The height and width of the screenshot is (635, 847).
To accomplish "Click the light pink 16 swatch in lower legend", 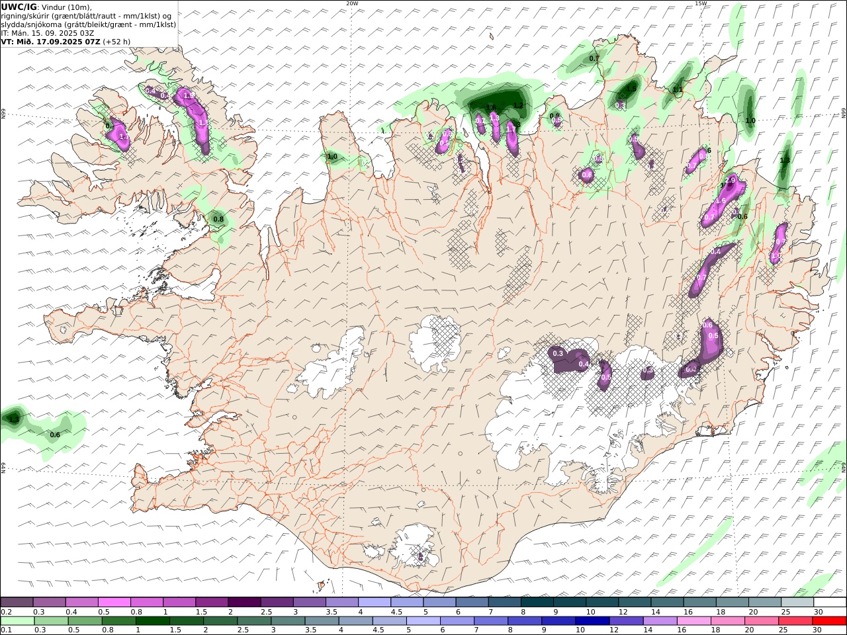I will tap(693, 620).
